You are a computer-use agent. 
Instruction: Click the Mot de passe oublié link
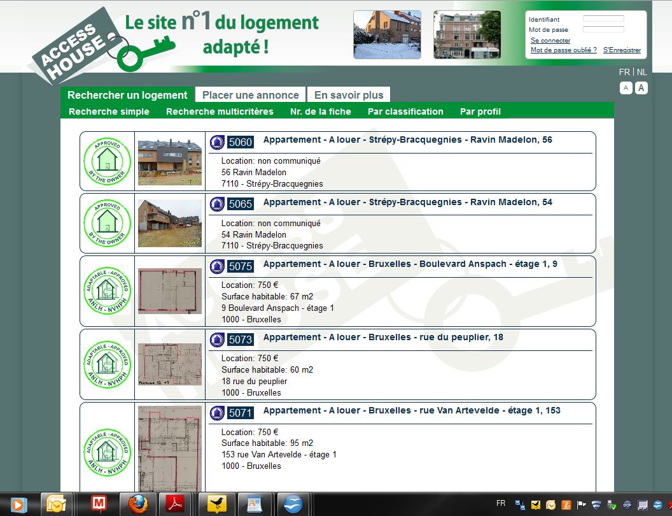(x=564, y=50)
